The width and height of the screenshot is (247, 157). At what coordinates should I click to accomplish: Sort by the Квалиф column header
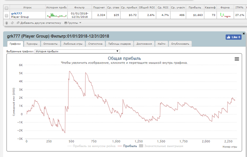[210, 7]
